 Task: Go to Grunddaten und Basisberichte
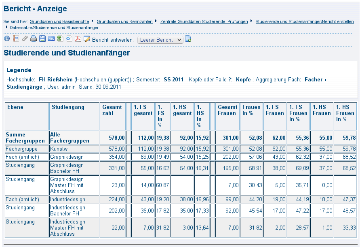[x=59, y=21]
